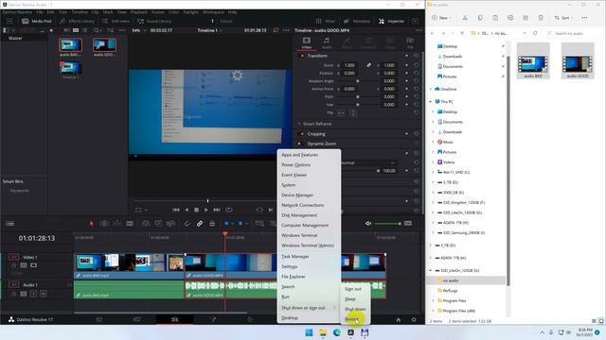The height and width of the screenshot is (340, 606).
Task: Open the Mixer panel
Action: pyautogui.click(x=326, y=21)
